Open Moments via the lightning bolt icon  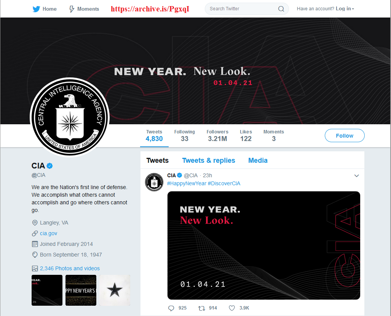(x=72, y=9)
